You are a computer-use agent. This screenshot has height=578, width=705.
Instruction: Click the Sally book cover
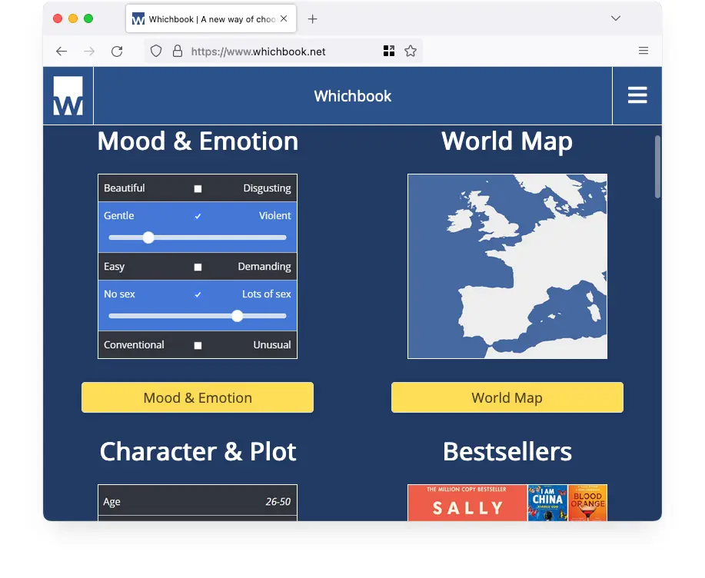(x=467, y=503)
